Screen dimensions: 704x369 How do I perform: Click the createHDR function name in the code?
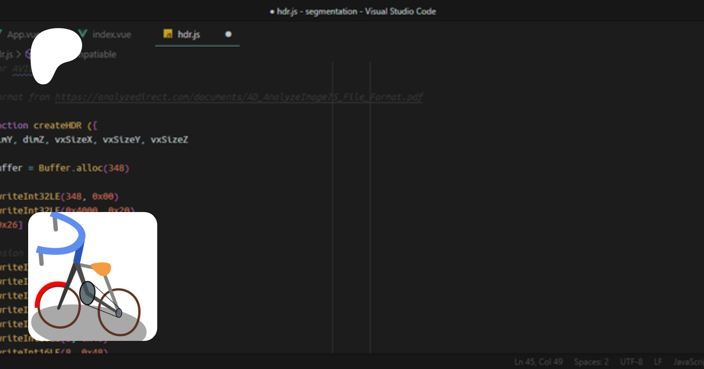(x=57, y=125)
